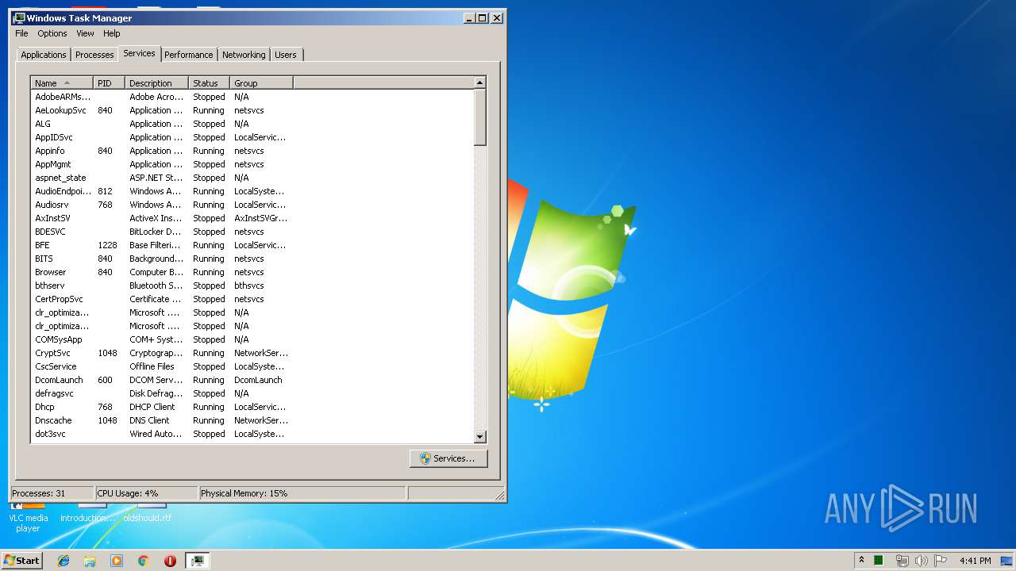Screen dimensions: 1016x571
Task: Open Action Center flag icon
Action: [x=941, y=561]
